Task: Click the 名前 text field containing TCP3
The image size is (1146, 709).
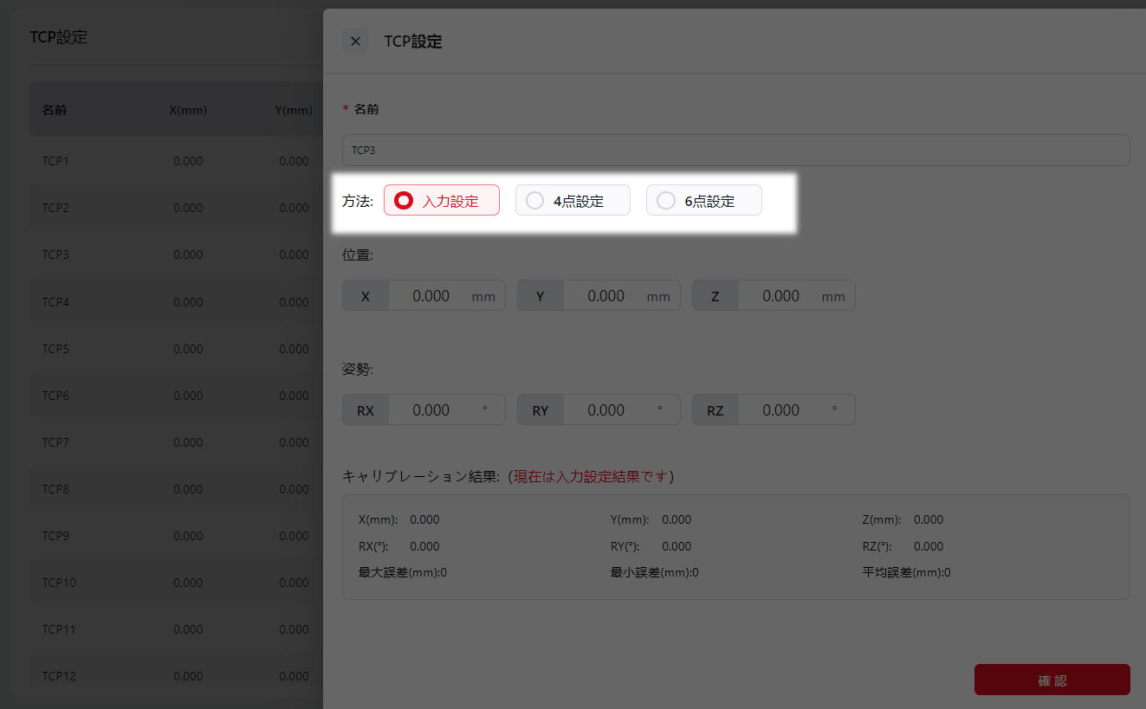Action: coord(735,151)
